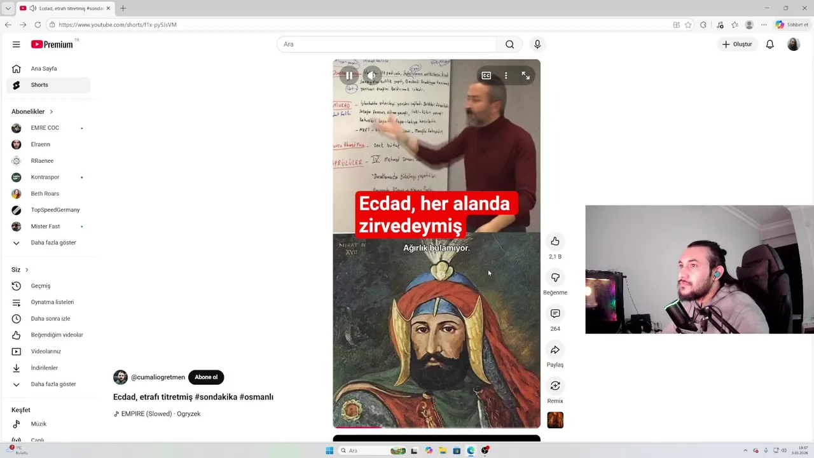
Task: Open the TopSpeedGermany subscription
Action: point(48,210)
